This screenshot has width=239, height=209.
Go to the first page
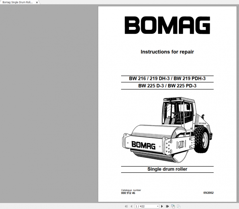click(x=126, y=206)
